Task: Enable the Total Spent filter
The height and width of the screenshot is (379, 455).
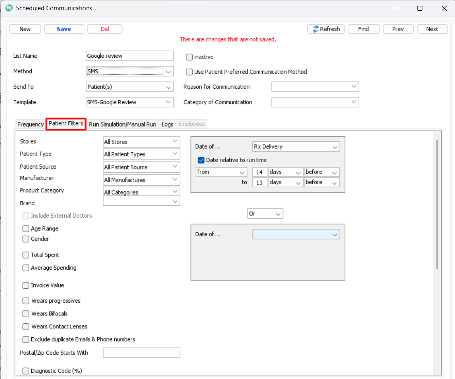Action: [26, 255]
